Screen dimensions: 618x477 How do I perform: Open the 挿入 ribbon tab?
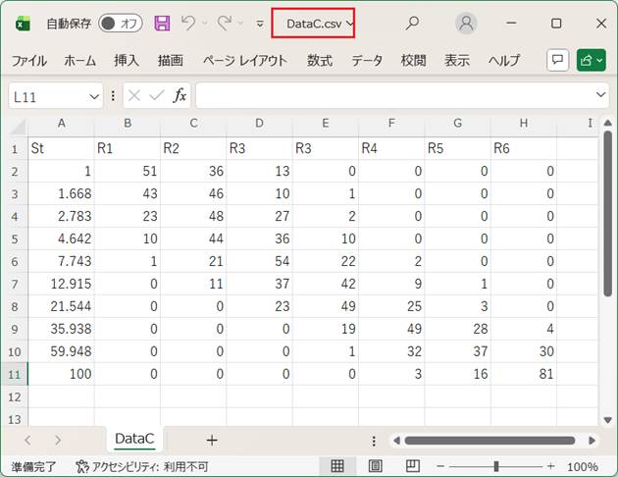click(127, 60)
